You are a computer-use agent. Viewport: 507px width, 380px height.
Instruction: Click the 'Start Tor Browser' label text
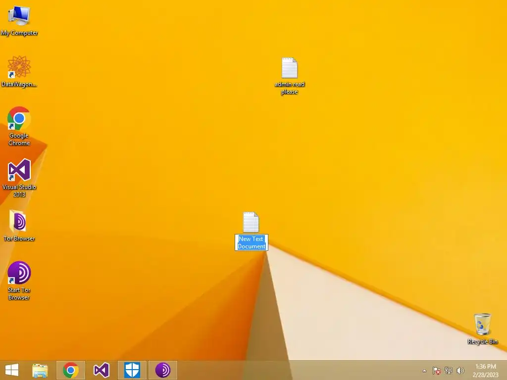pyautogui.click(x=19, y=293)
